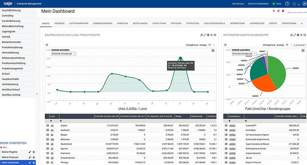Switch to the Angebote tab
This screenshot has height=165, width=307.
[x=59, y=23]
